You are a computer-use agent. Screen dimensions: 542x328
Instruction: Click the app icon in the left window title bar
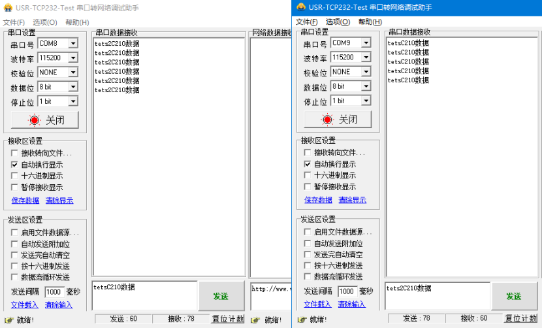[8, 8]
